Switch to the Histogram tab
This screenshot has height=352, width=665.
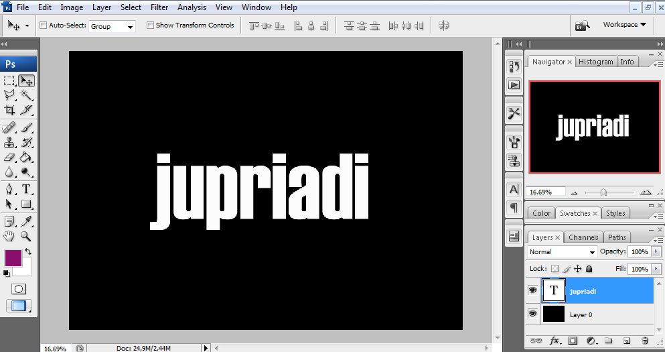point(595,62)
